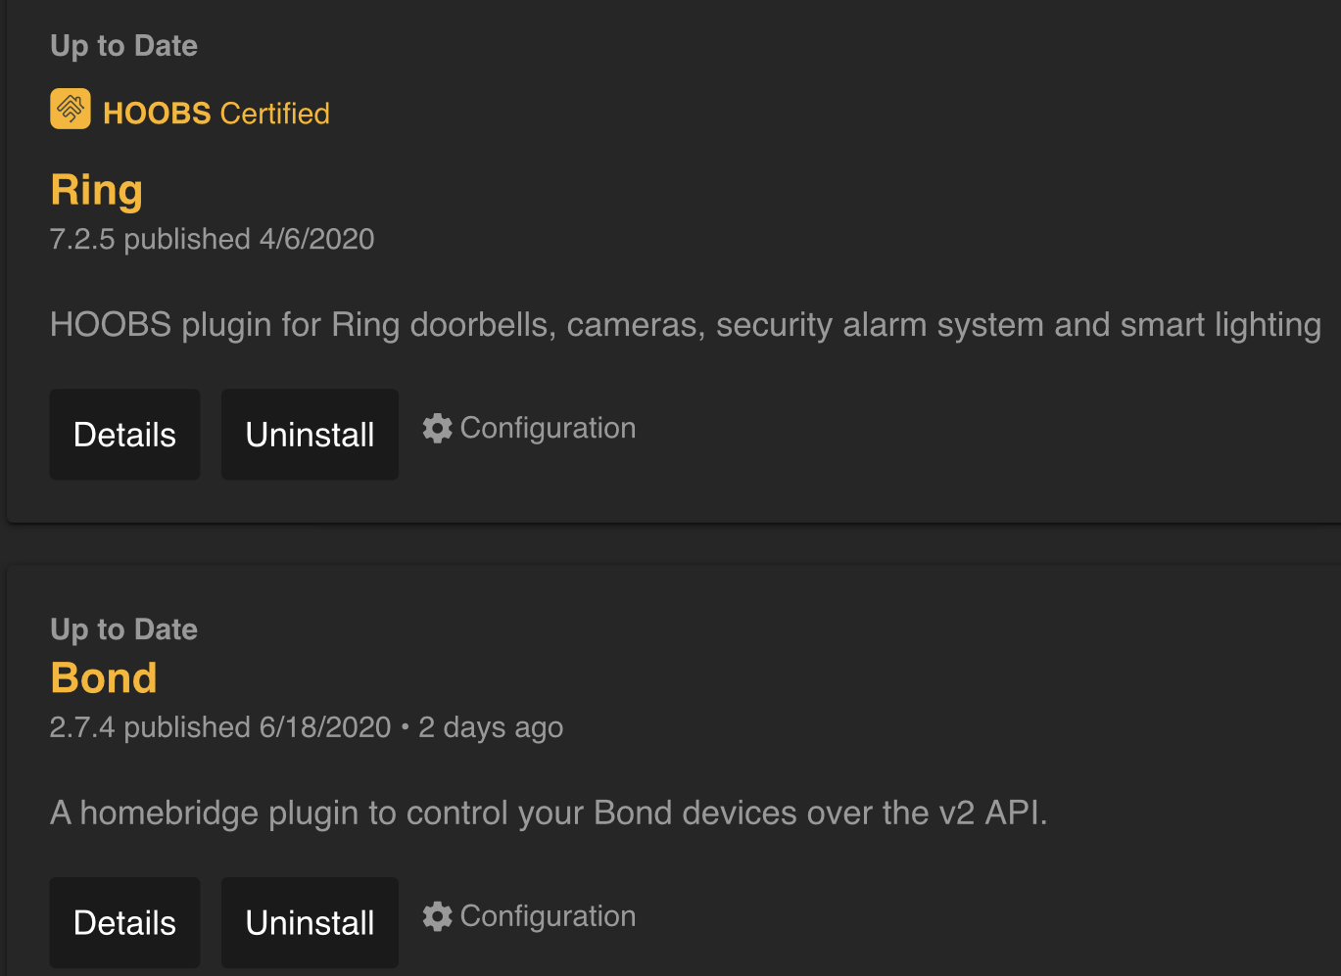The height and width of the screenshot is (976, 1341).
Task: Select the Ring plugin title
Action: 96,190
